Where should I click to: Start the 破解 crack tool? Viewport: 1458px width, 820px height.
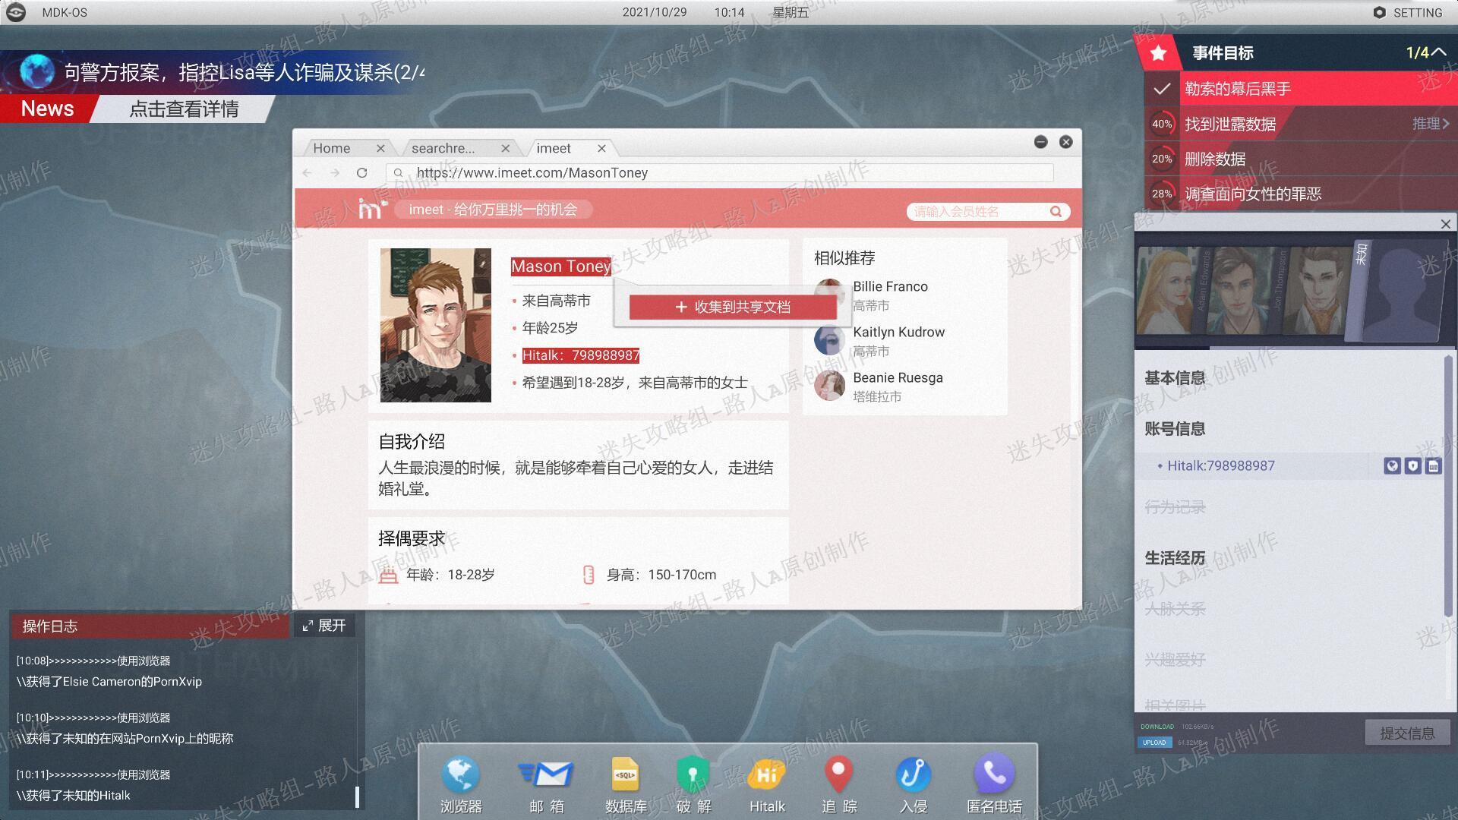[693, 784]
